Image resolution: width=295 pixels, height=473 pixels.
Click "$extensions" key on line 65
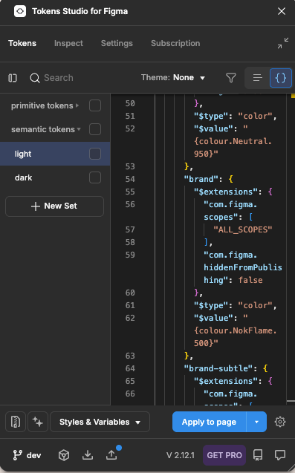point(226,381)
